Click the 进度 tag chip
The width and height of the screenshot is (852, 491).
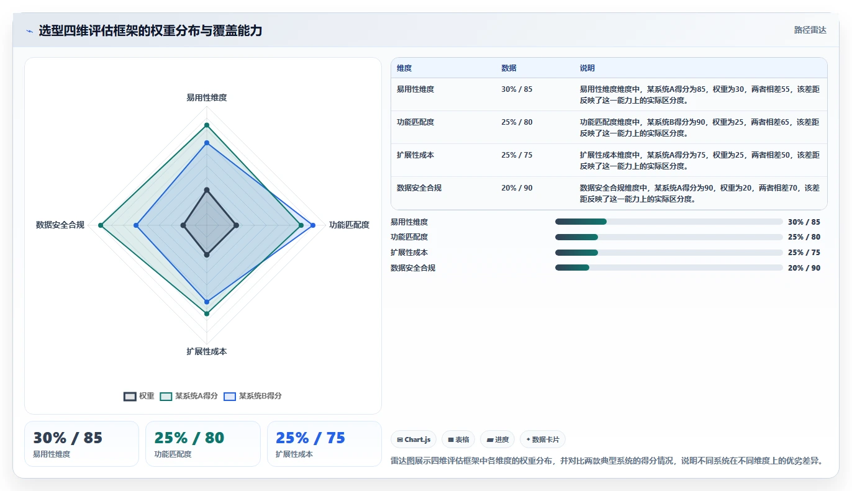coord(497,439)
